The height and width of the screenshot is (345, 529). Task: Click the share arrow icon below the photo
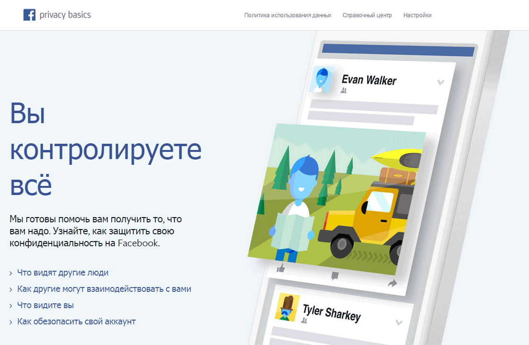click(x=392, y=283)
